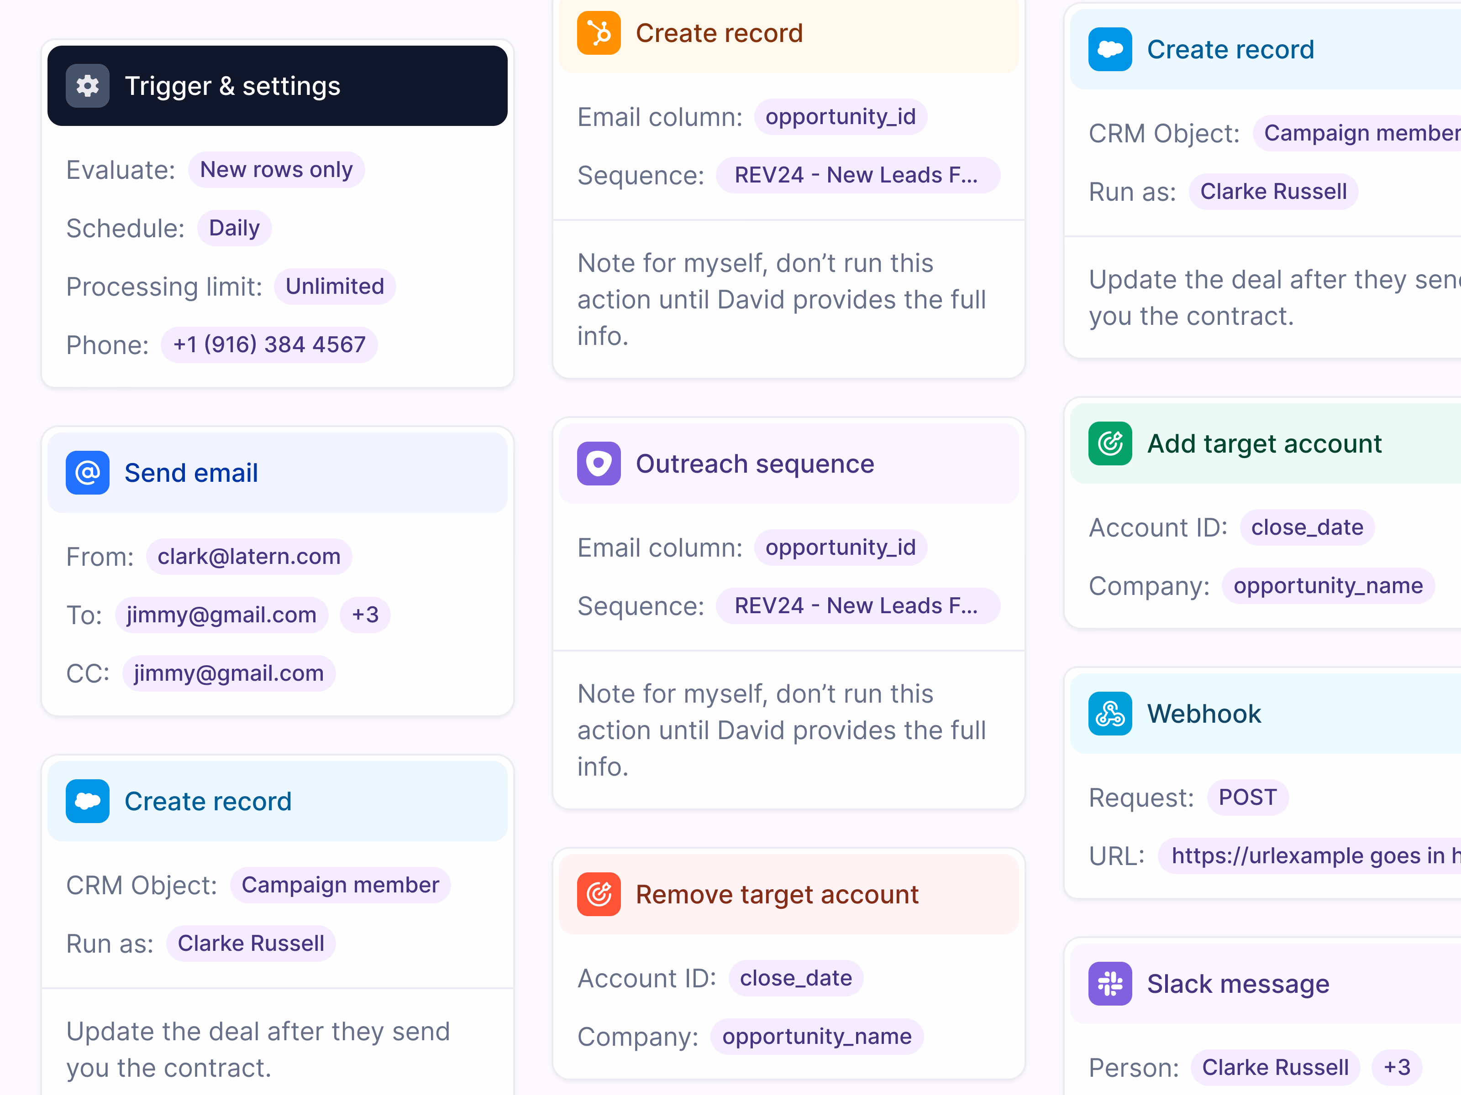The image size is (1461, 1095).
Task: Click the phone number +1 (916) 384 4567
Action: tap(269, 344)
